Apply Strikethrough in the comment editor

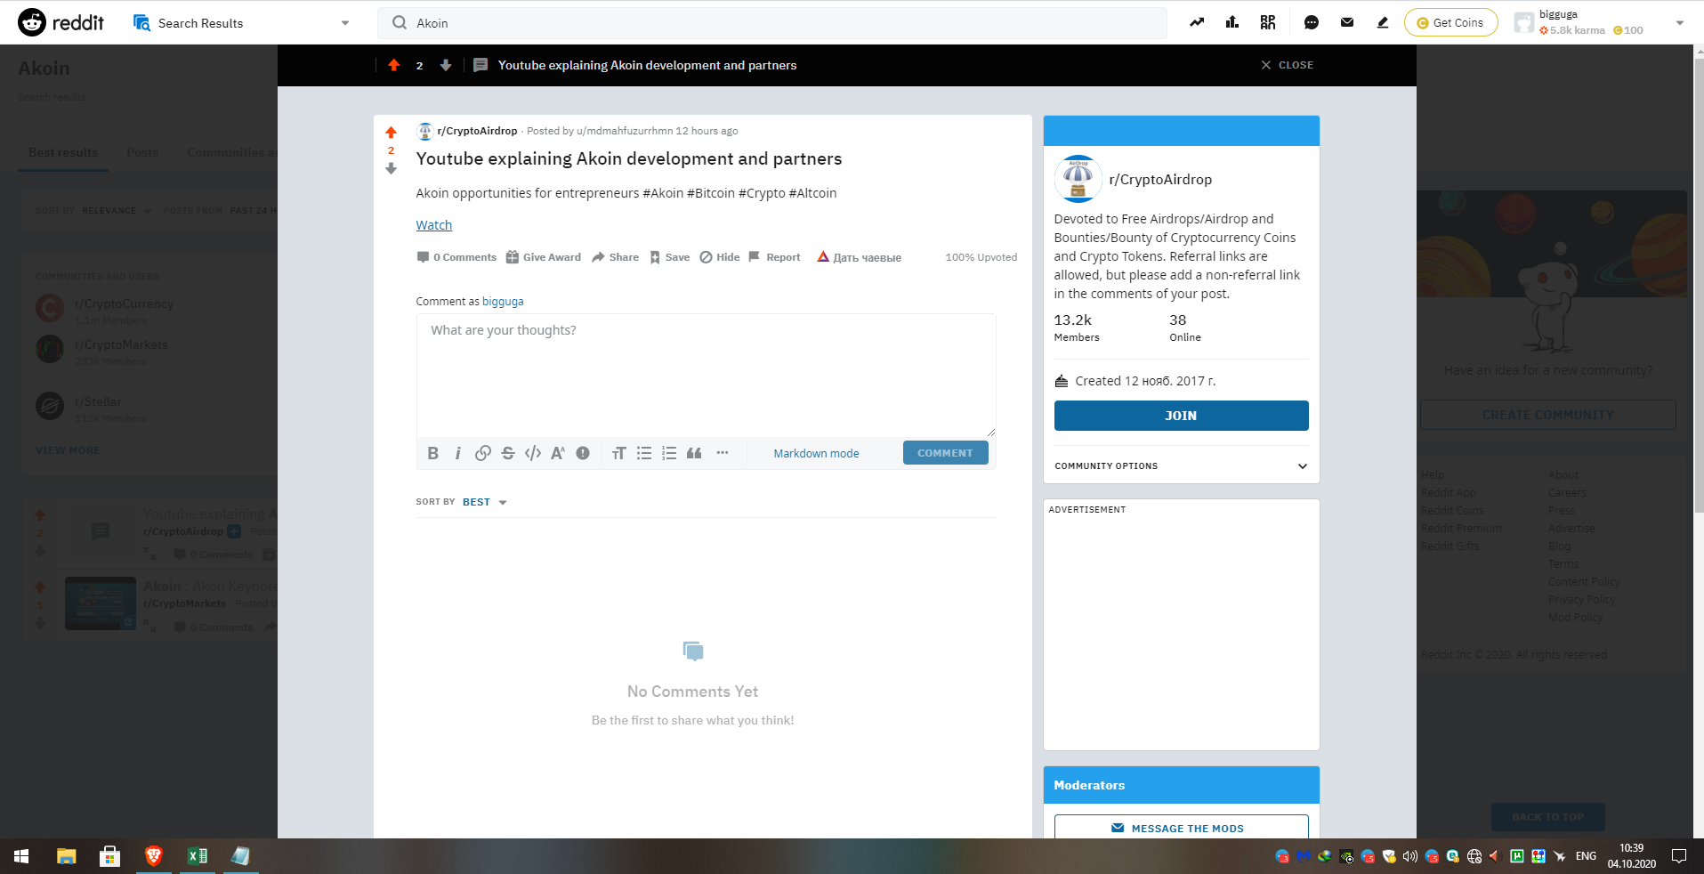[x=508, y=453]
